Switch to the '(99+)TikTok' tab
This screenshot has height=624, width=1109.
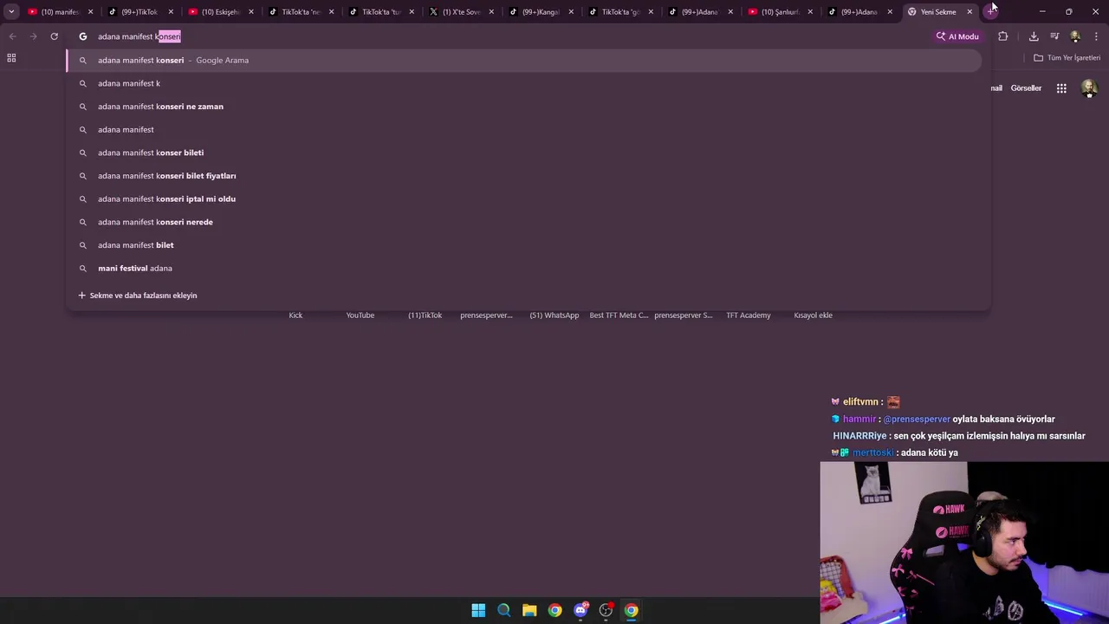[139, 12]
